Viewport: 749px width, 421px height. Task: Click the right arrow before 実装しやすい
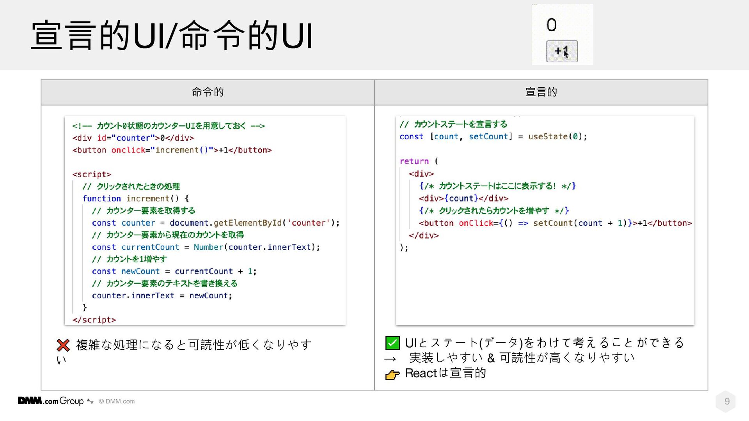point(390,359)
